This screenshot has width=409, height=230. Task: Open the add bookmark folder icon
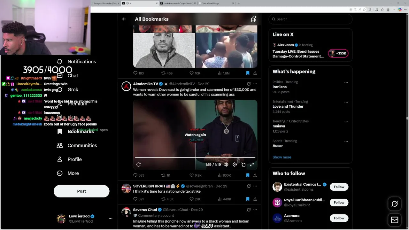pyautogui.click(x=254, y=19)
